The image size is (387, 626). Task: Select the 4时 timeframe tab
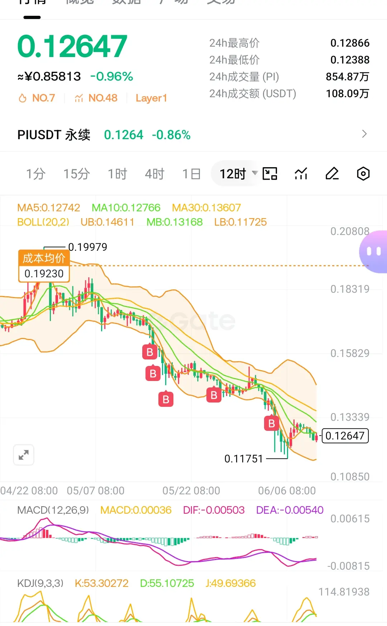point(154,174)
